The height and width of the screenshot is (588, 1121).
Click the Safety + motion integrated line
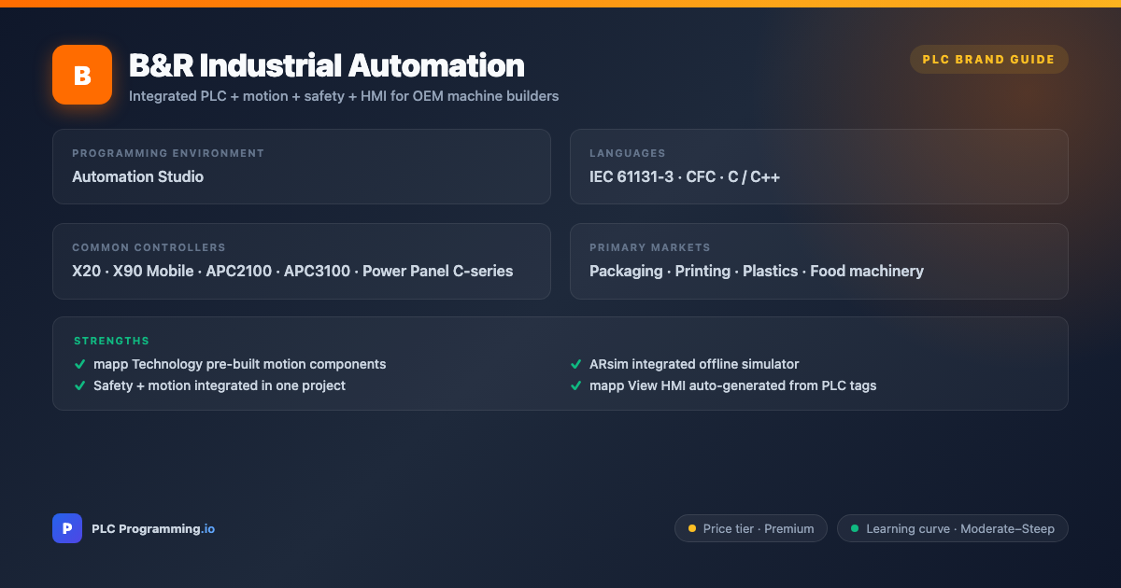(x=220, y=385)
